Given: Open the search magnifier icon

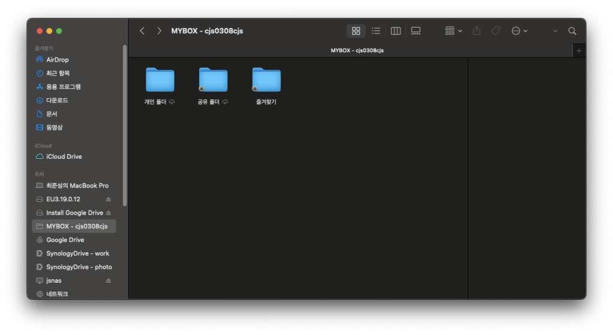Looking at the screenshot, I should coord(572,31).
